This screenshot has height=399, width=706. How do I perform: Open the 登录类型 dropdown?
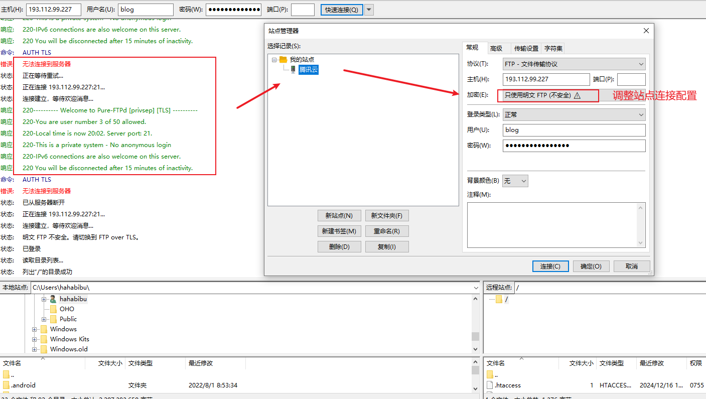coord(574,114)
